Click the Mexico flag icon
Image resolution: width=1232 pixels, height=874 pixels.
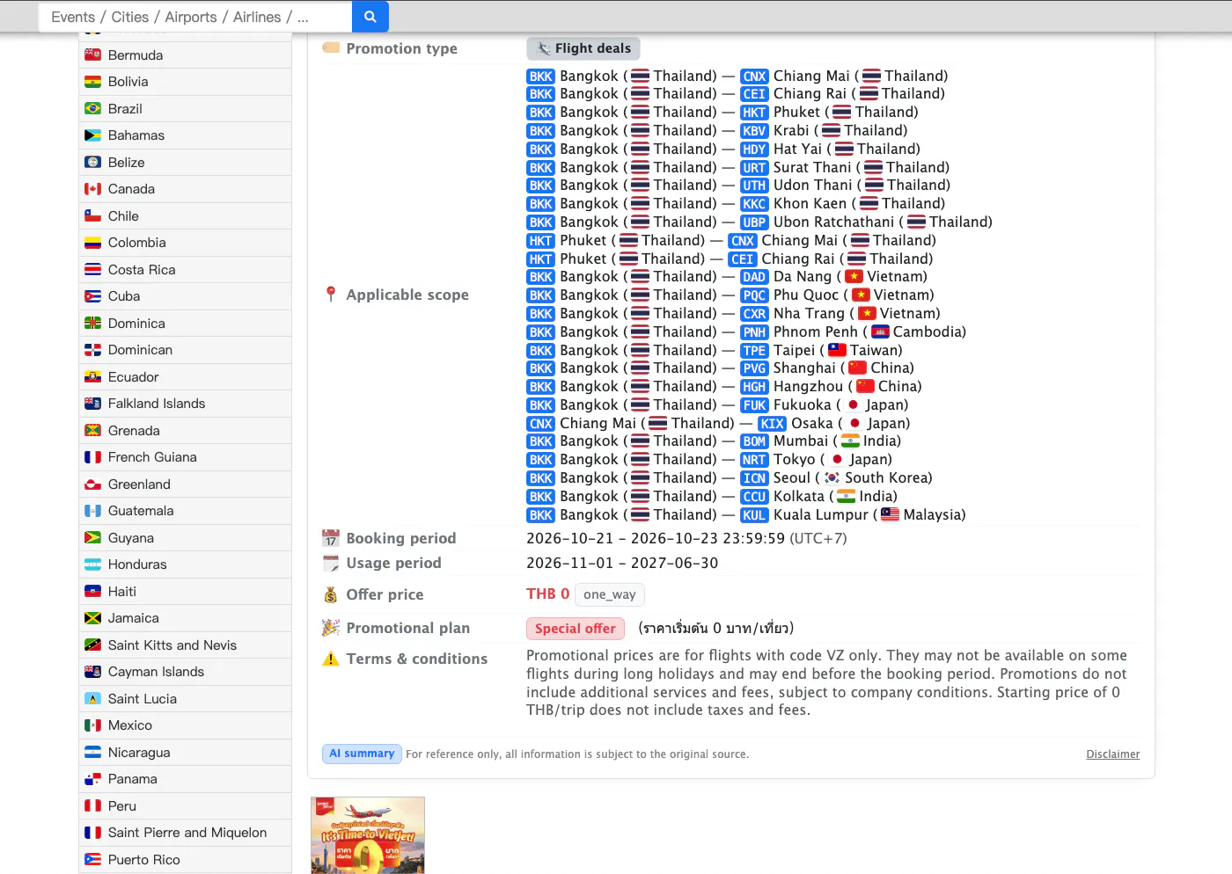point(92,725)
